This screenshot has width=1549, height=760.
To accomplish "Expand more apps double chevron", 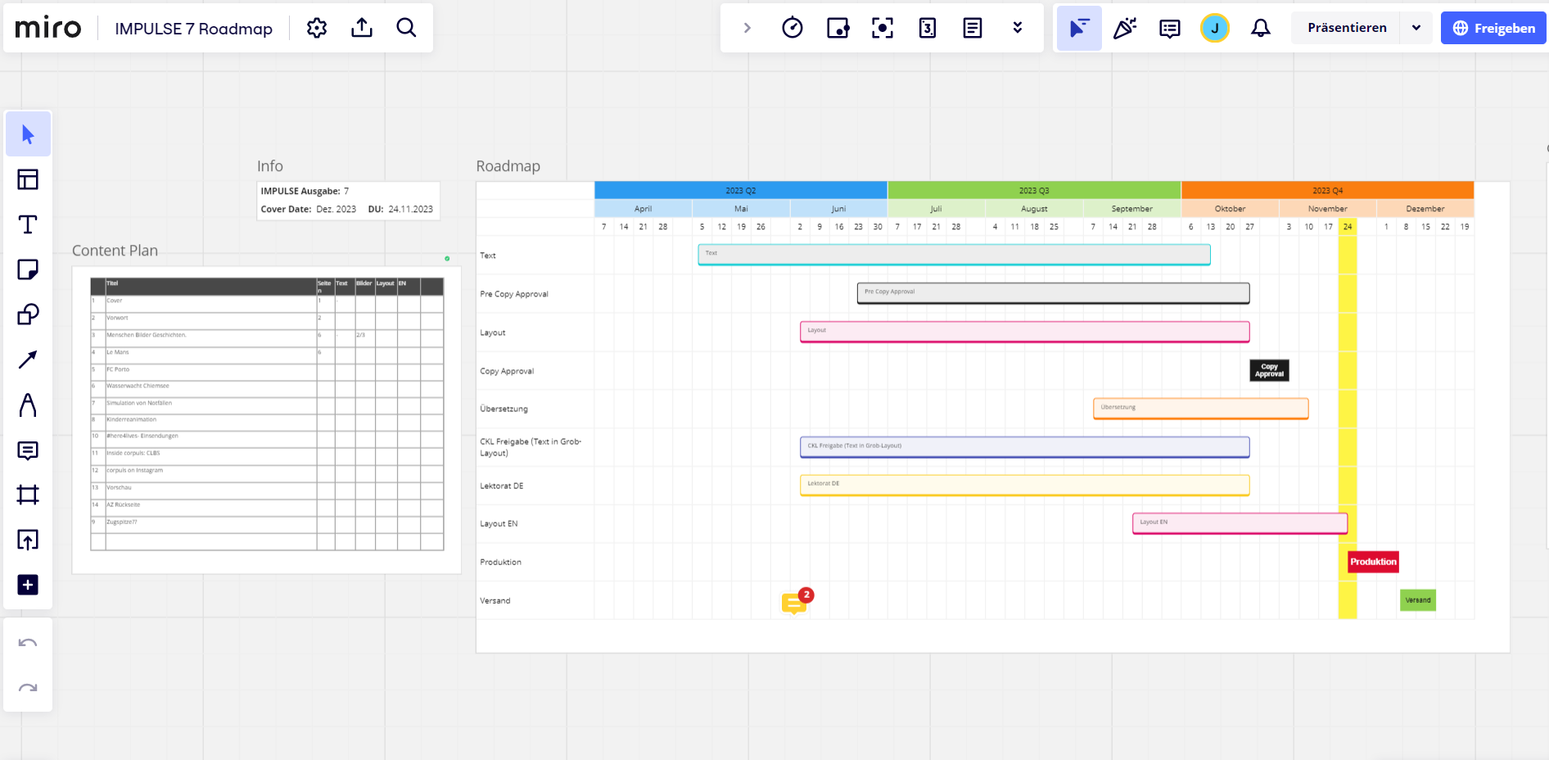I will (x=1018, y=28).
